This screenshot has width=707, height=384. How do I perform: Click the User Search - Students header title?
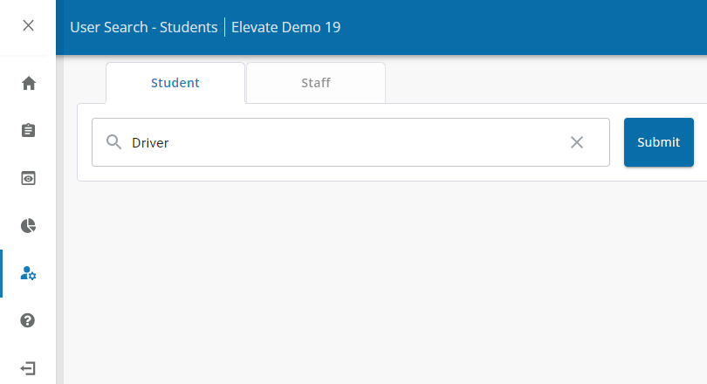tap(144, 28)
